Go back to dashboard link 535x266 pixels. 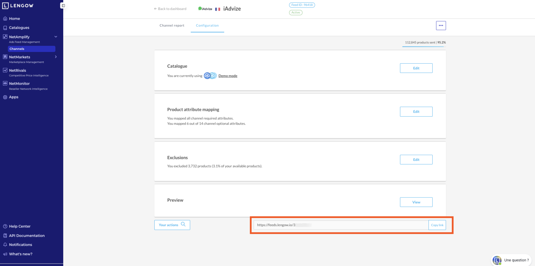(170, 9)
